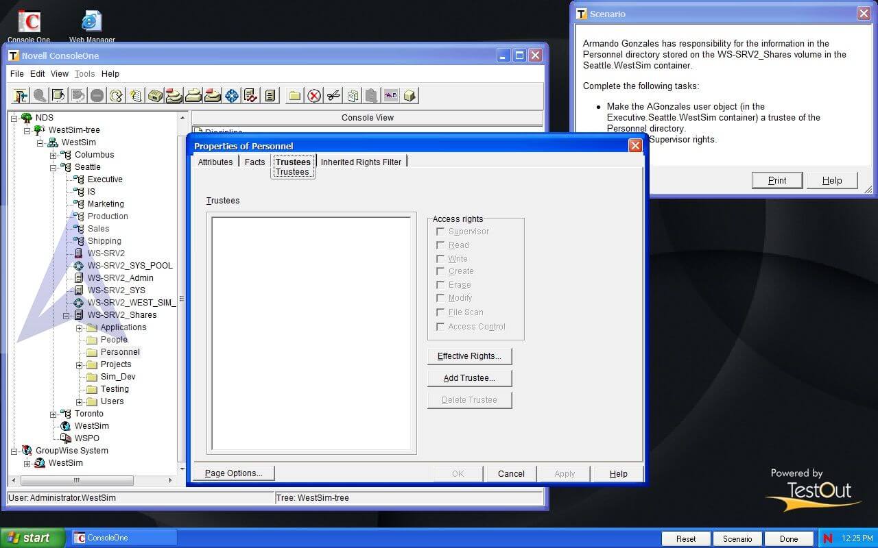878x548 pixels.
Task: Click the WSPO post office mailbox icon
Action: pos(66,438)
